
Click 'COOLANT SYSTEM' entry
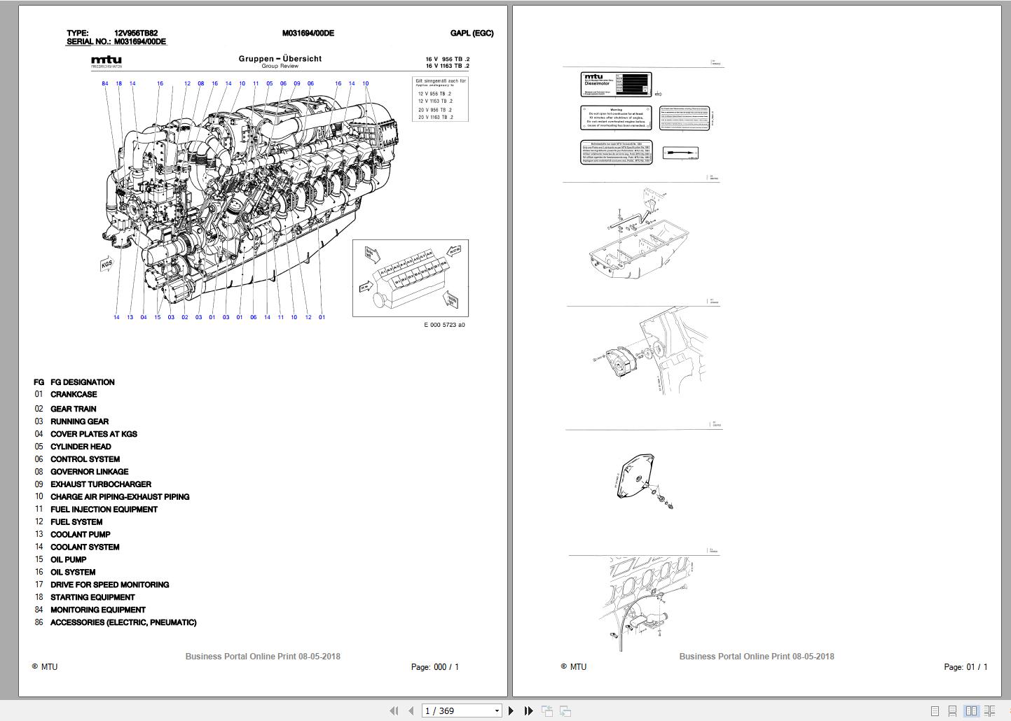(85, 547)
